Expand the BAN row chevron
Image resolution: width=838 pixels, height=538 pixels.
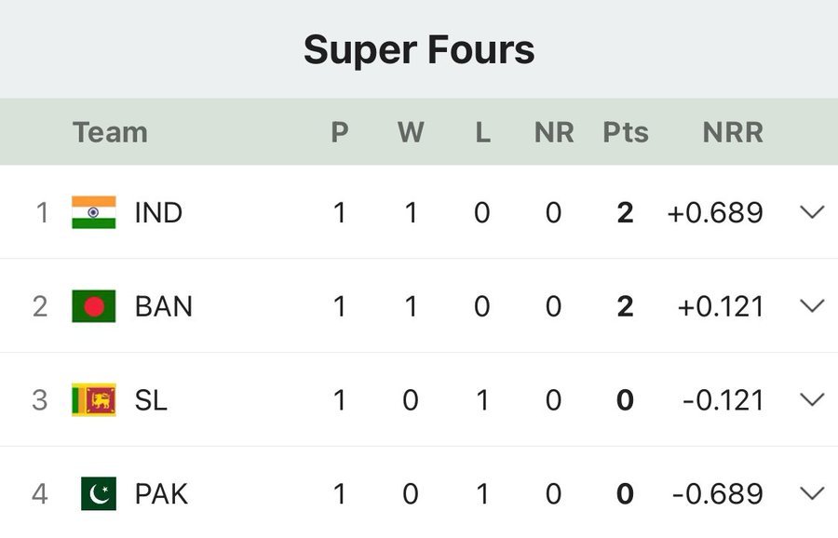pyautogui.click(x=812, y=306)
